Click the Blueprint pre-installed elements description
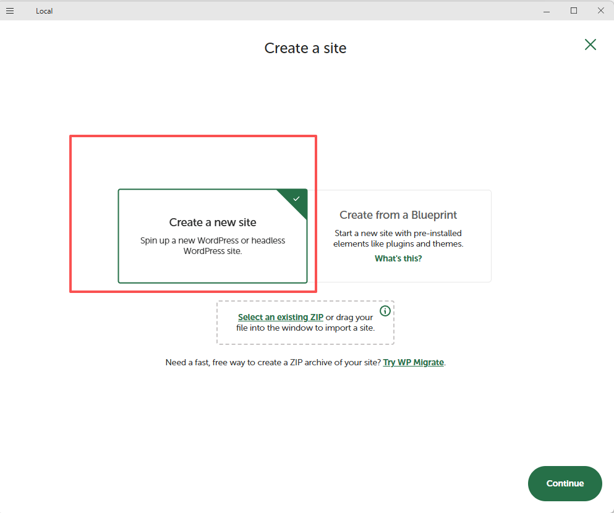Screen dimensions: 614x513 pyautogui.click(x=398, y=239)
